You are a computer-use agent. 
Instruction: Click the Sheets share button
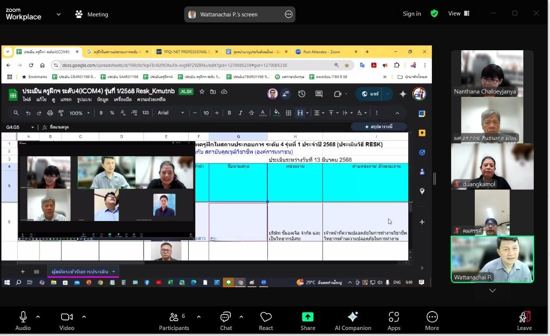pos(370,94)
